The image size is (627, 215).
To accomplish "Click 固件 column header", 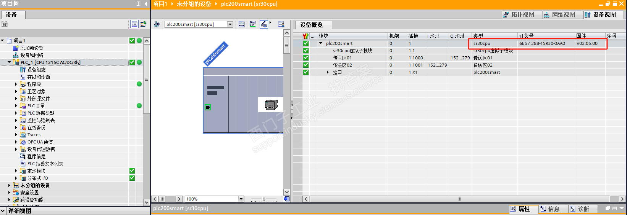I will coord(590,36).
